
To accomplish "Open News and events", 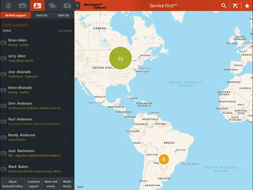I will [51, 184].
